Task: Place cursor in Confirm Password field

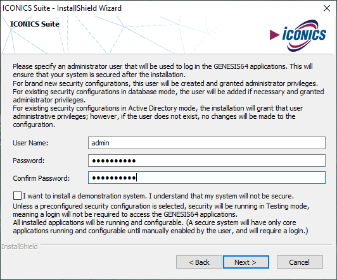Action: 207,178
